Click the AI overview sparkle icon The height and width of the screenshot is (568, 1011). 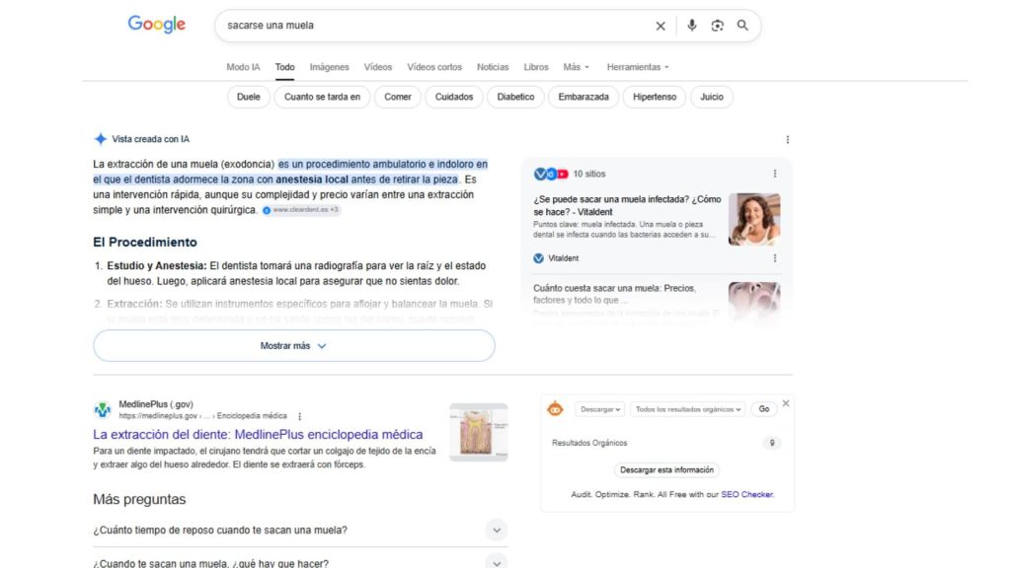[101, 139]
